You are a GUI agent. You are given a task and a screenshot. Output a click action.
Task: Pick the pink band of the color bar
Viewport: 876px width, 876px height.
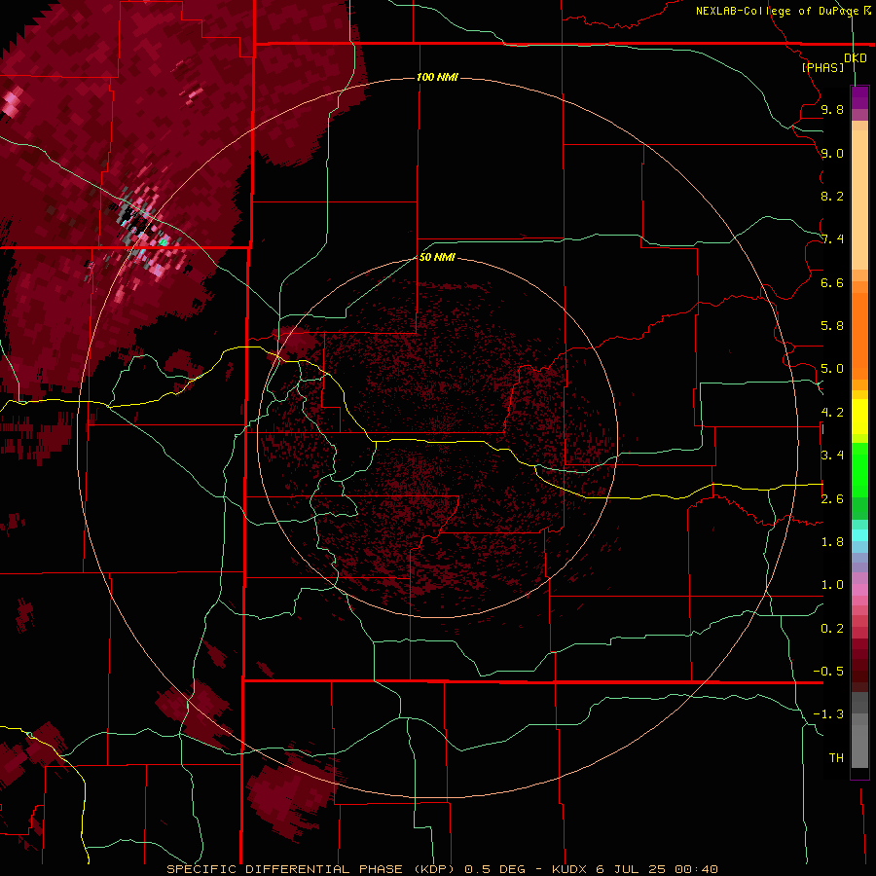pos(859,590)
